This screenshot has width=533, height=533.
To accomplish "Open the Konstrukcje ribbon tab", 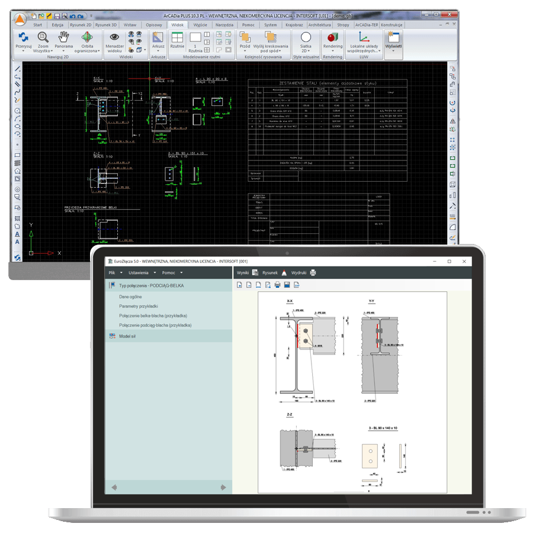I will pos(391,25).
